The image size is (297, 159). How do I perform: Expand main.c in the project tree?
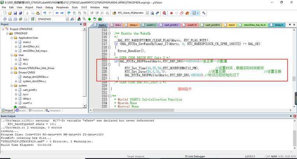pos(16,42)
